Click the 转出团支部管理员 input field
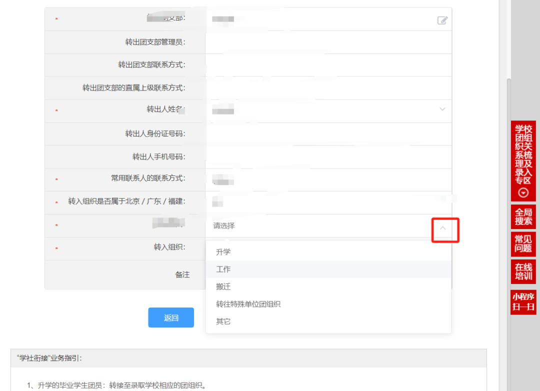Image resolution: width=540 pixels, height=391 pixels. (x=328, y=42)
